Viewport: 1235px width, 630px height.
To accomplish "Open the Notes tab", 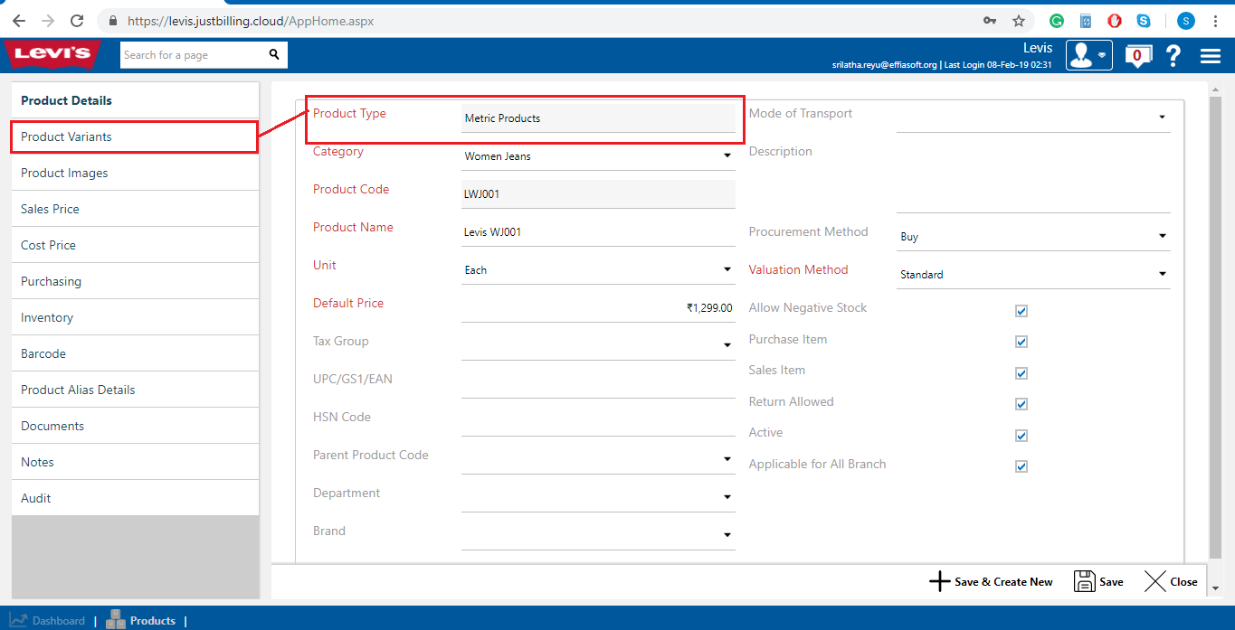I will click(x=135, y=462).
